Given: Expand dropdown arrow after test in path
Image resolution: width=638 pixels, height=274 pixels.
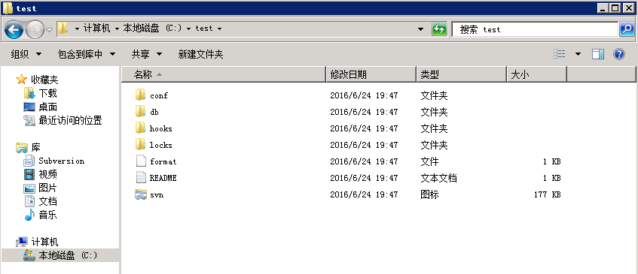Looking at the screenshot, I should click(220, 29).
